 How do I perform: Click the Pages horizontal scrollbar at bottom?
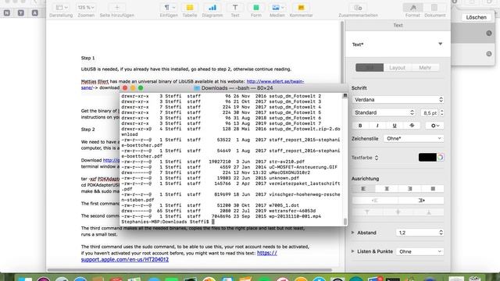click(189, 270)
